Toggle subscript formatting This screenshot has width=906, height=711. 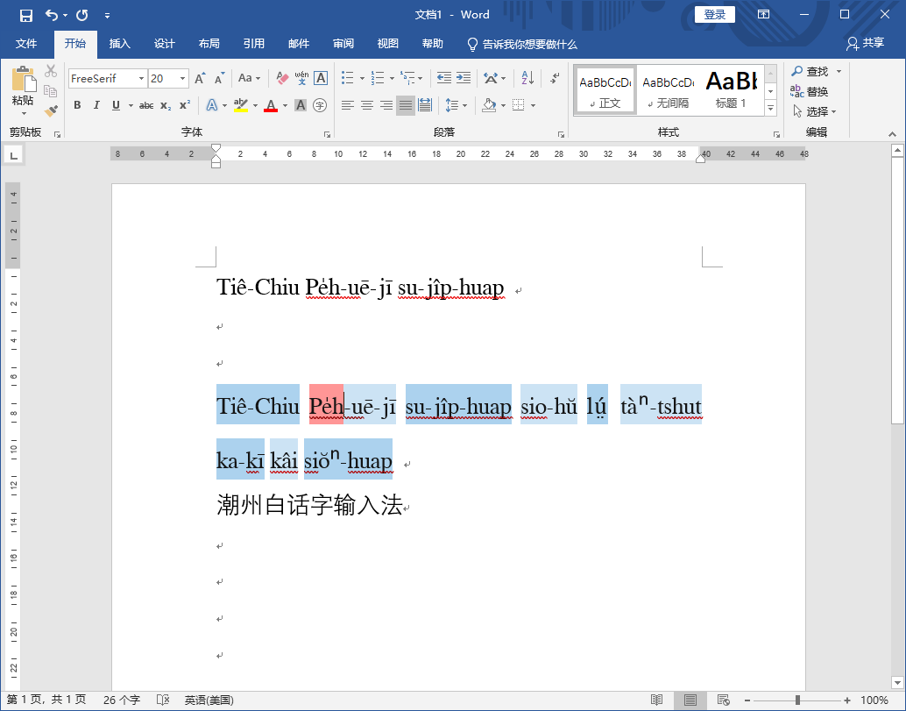(166, 105)
